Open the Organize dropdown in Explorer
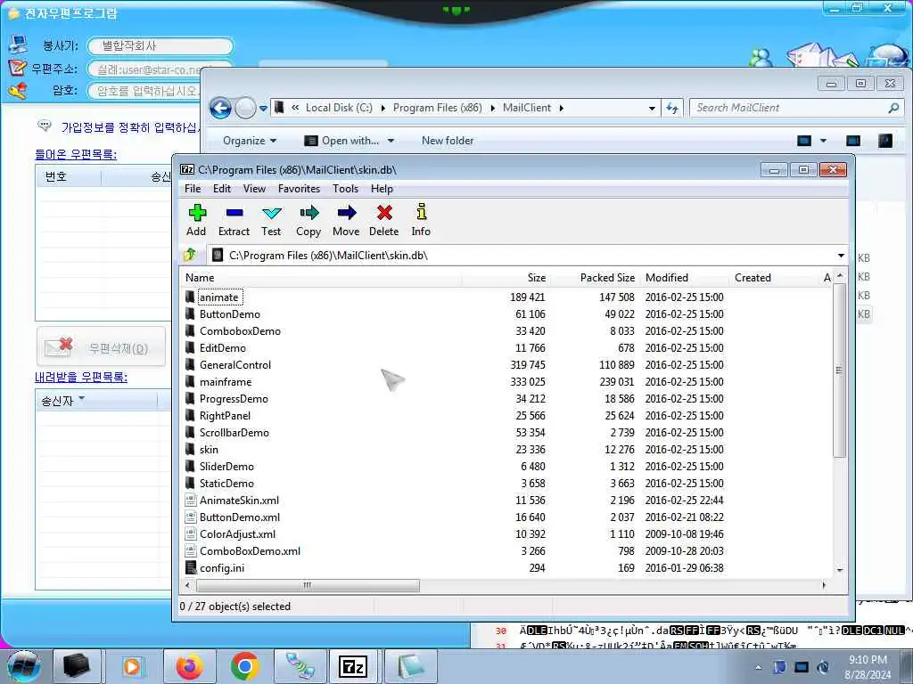Image resolution: width=913 pixels, height=684 pixels. coord(250,141)
